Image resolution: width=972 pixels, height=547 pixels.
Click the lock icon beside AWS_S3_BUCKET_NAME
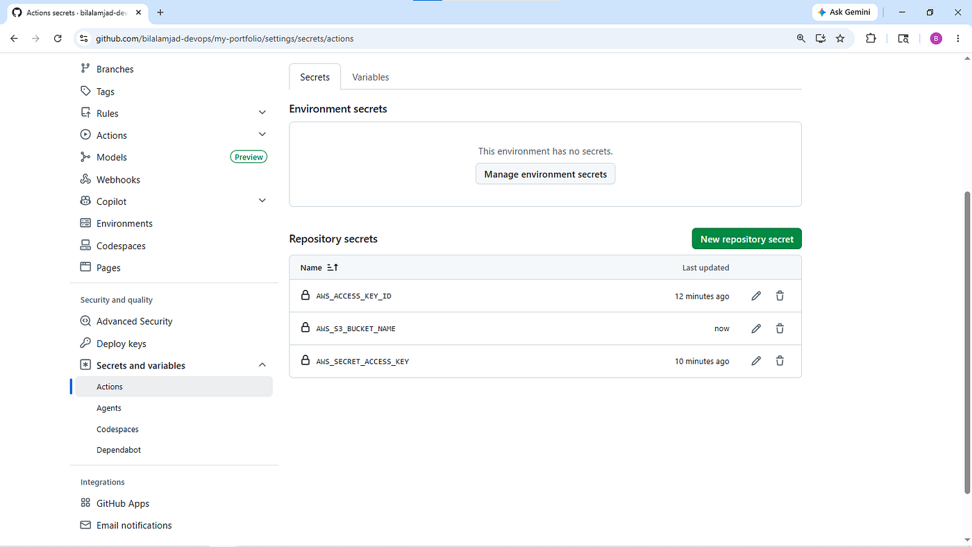pyautogui.click(x=305, y=328)
